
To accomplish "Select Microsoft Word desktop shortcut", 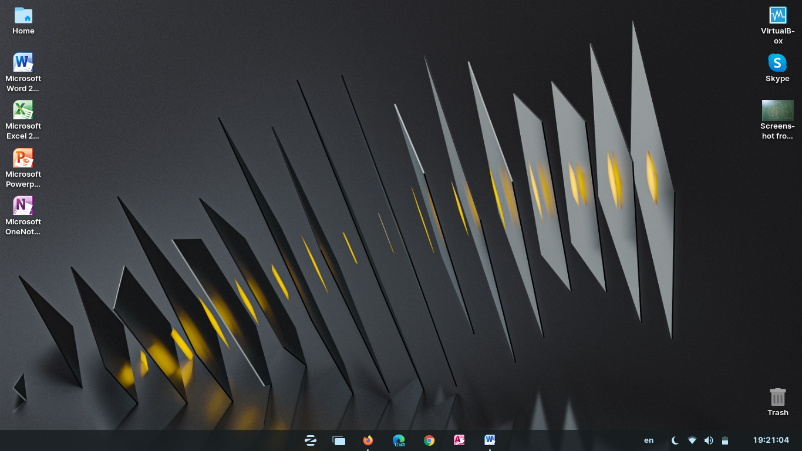I will (23, 63).
